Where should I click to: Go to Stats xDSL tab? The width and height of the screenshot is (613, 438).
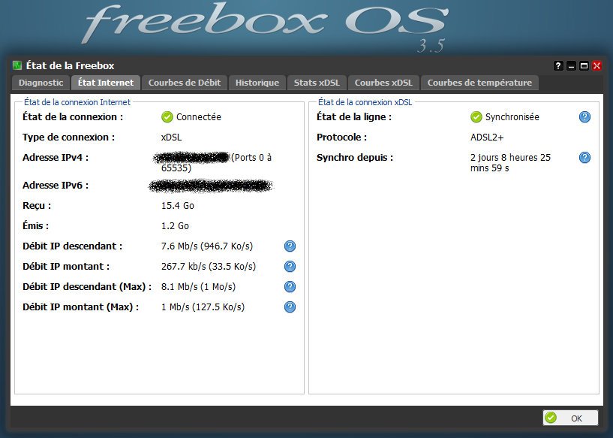coord(317,83)
